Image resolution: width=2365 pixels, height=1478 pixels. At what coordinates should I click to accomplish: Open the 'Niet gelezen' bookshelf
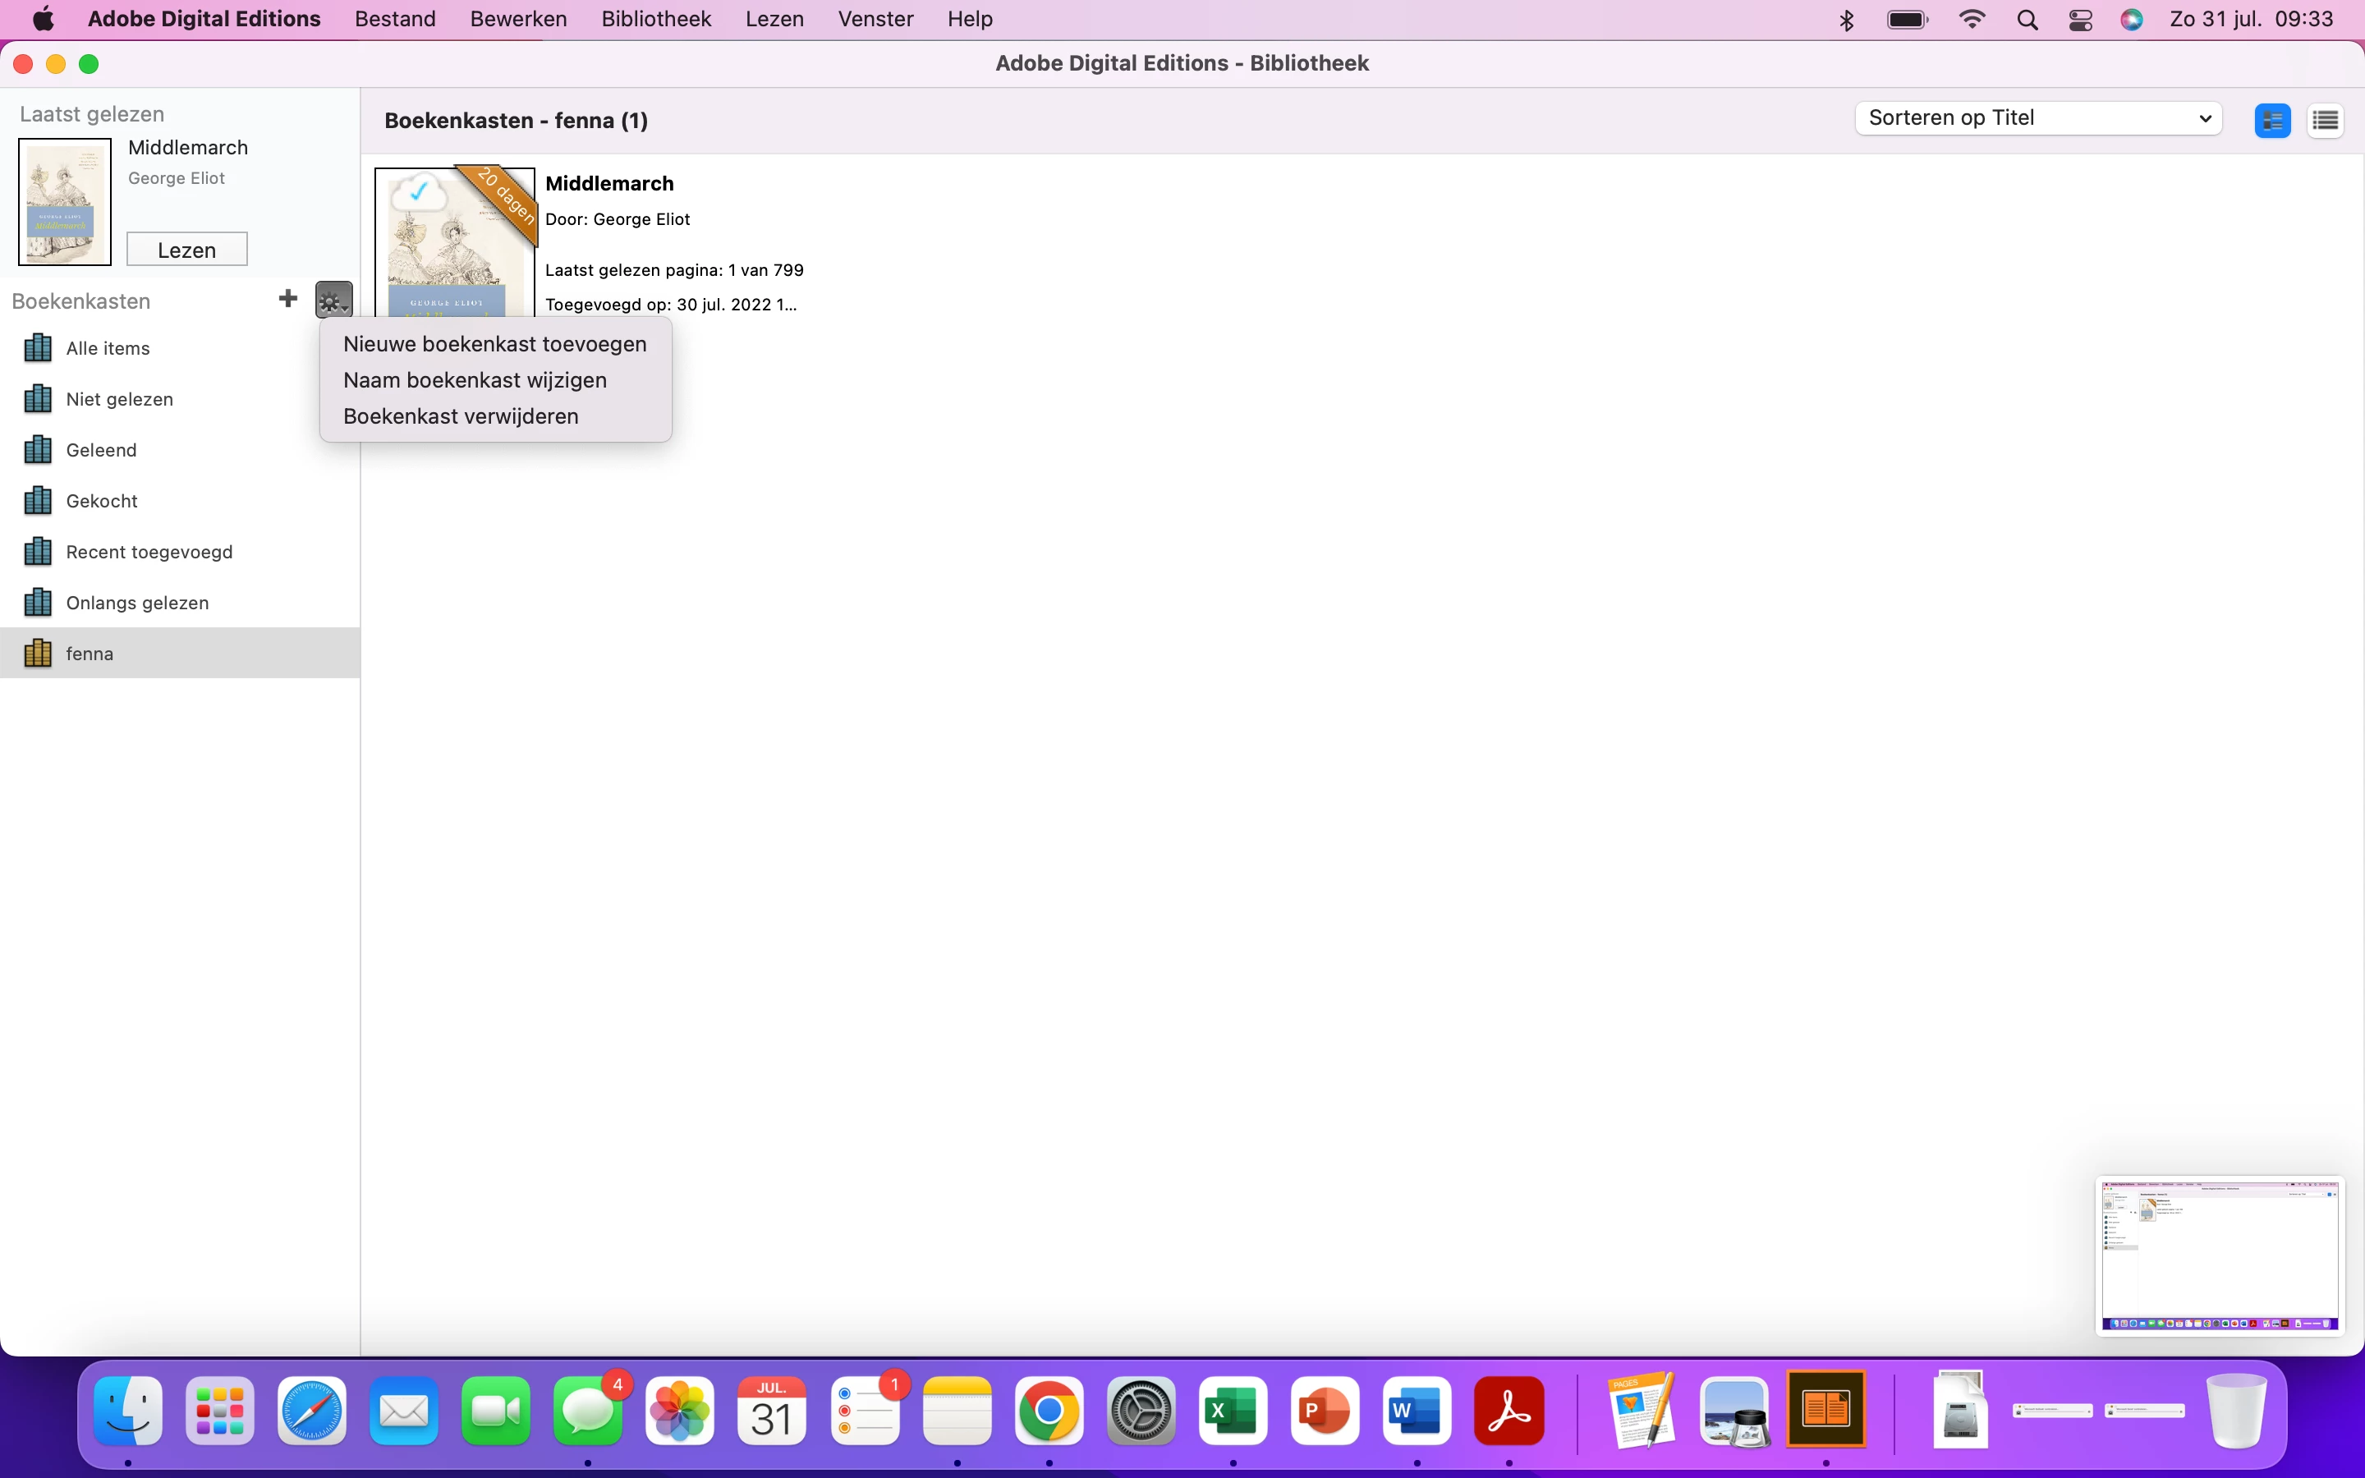(119, 400)
